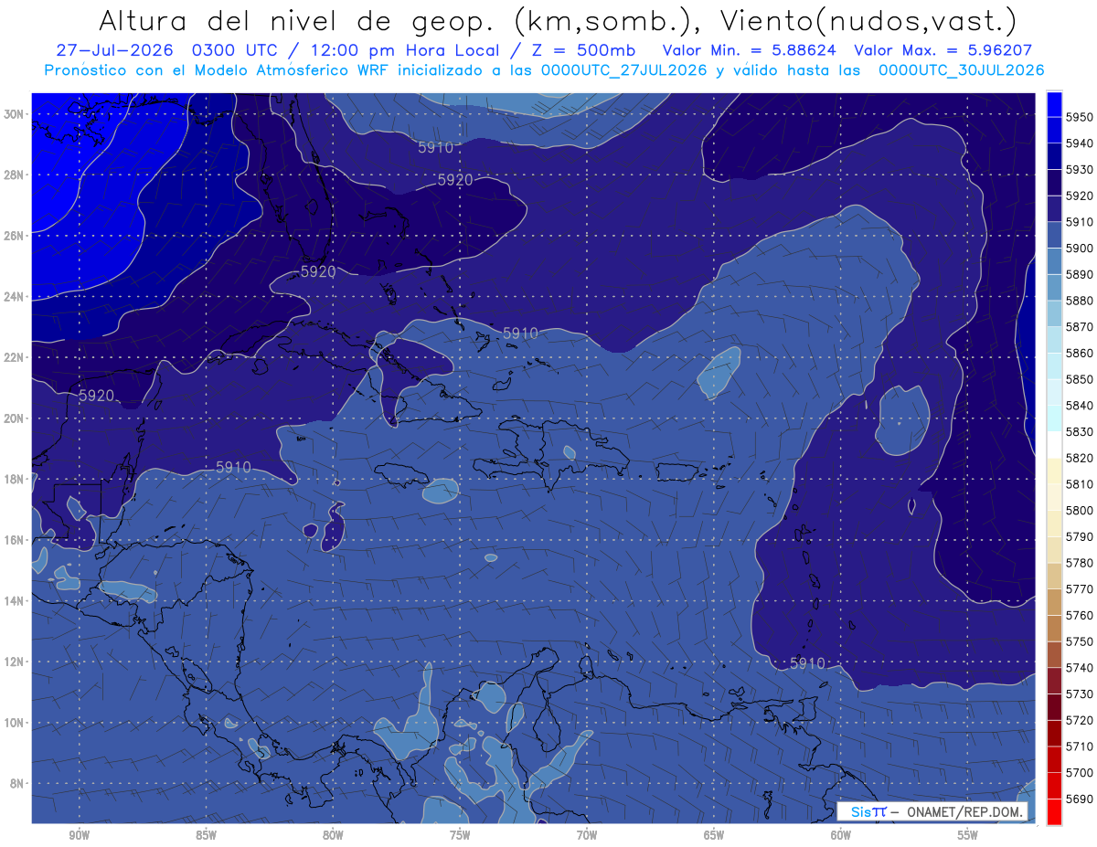This screenshot has width=1097, height=847.
Task: Click the '5800' color bar label
Action: click(1080, 511)
